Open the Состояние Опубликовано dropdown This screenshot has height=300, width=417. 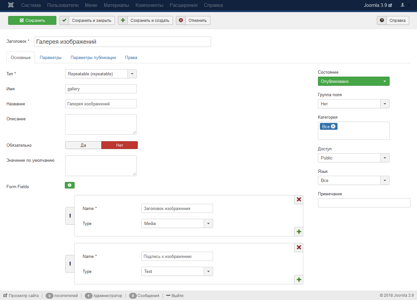pos(353,81)
